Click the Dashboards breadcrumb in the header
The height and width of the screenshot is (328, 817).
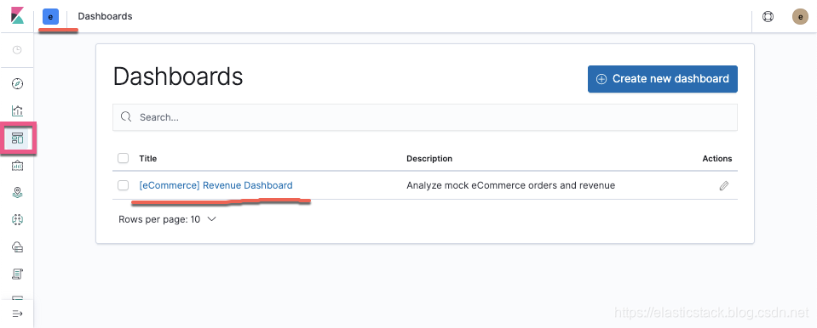106,16
